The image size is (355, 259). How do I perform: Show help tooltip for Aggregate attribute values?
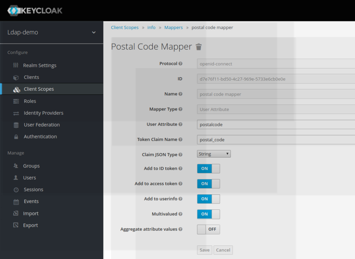(180, 229)
